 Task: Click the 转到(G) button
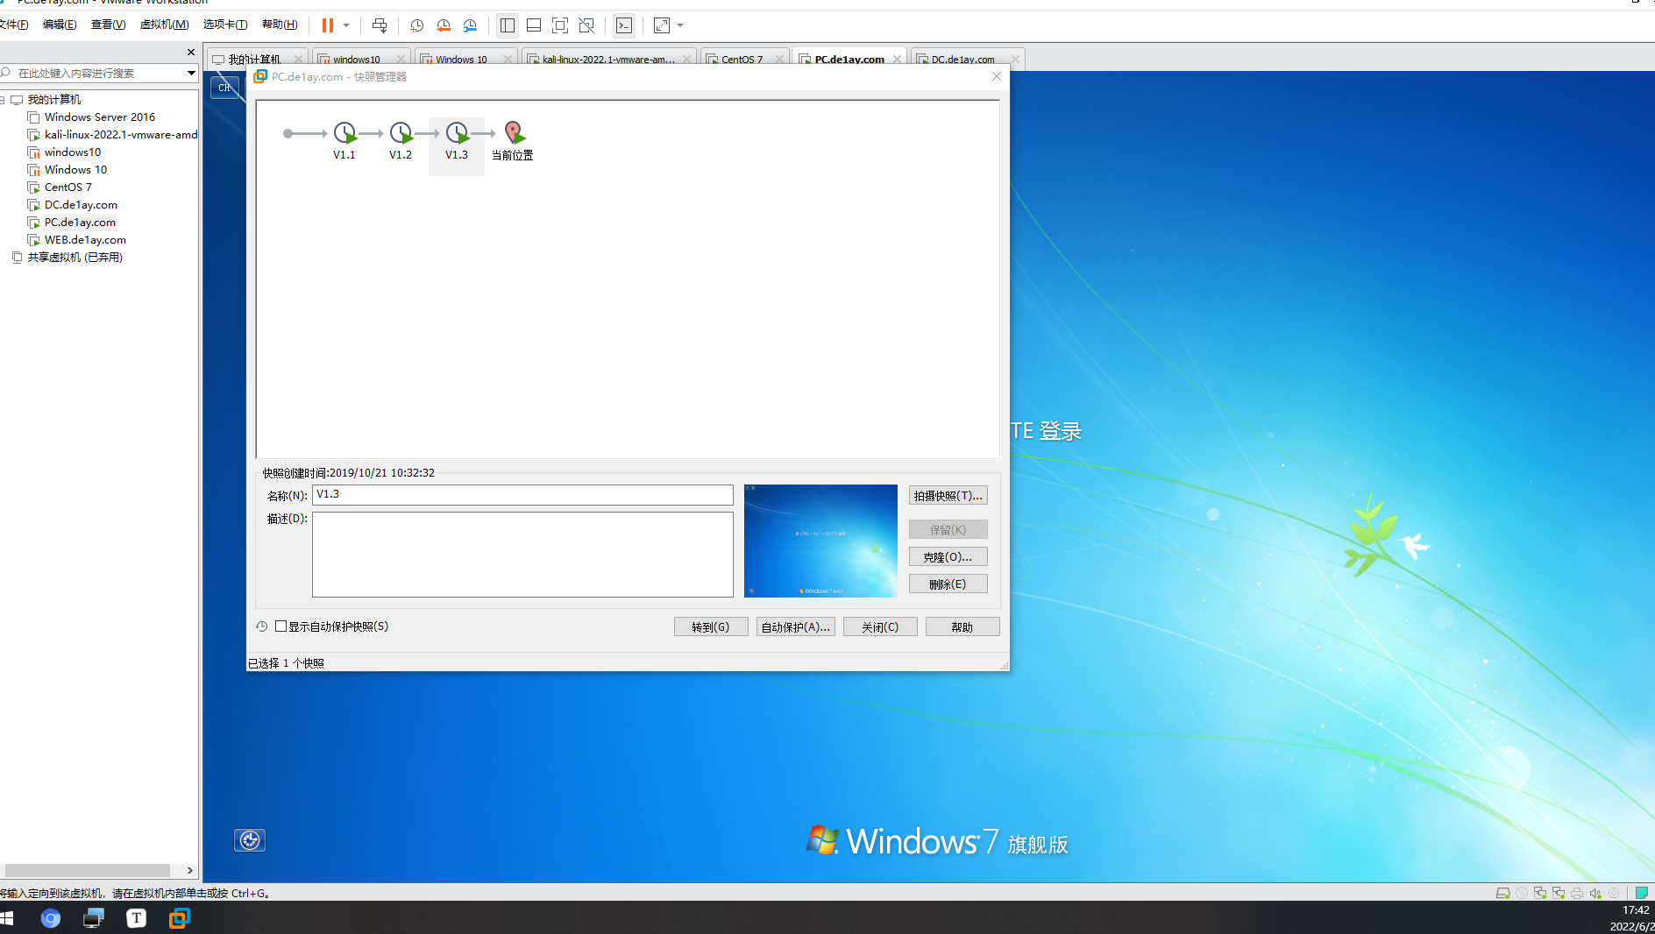click(711, 626)
